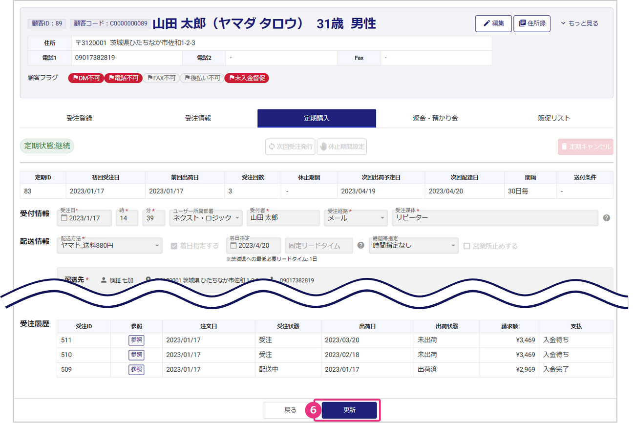Enable the FAX不可 flag
The image size is (635, 423).
pyautogui.click(x=161, y=78)
